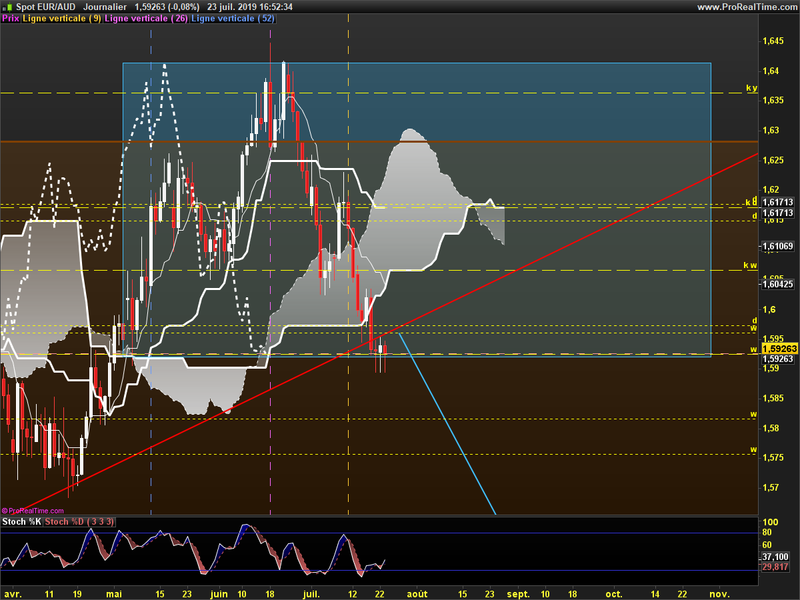Click the 1,585 price axis label
Viewport: 800px width, 600px height.
coord(772,398)
